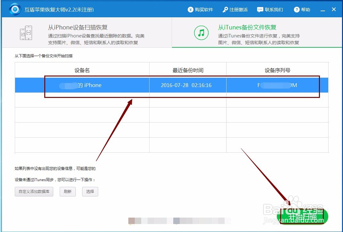Click 自定义添加数据库 button
Viewport: 343px width, 232px height.
[34, 192]
